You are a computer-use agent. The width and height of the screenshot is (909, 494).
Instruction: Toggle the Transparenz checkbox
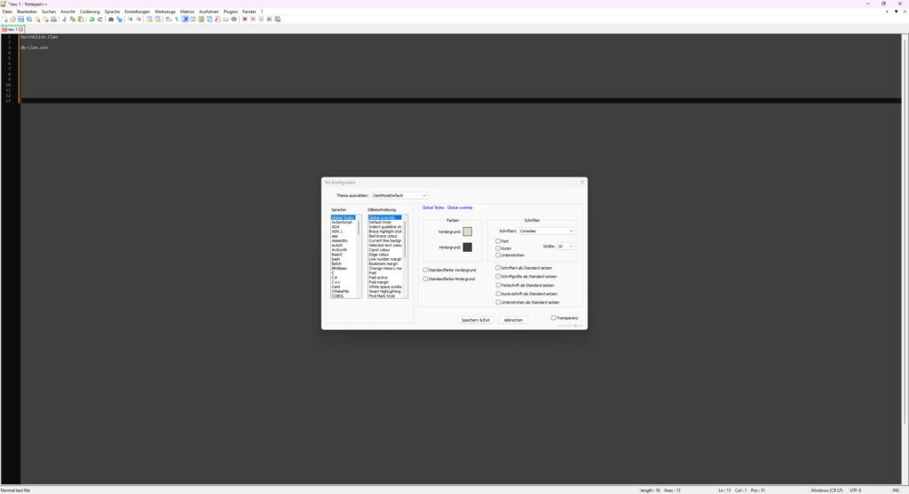click(x=553, y=318)
